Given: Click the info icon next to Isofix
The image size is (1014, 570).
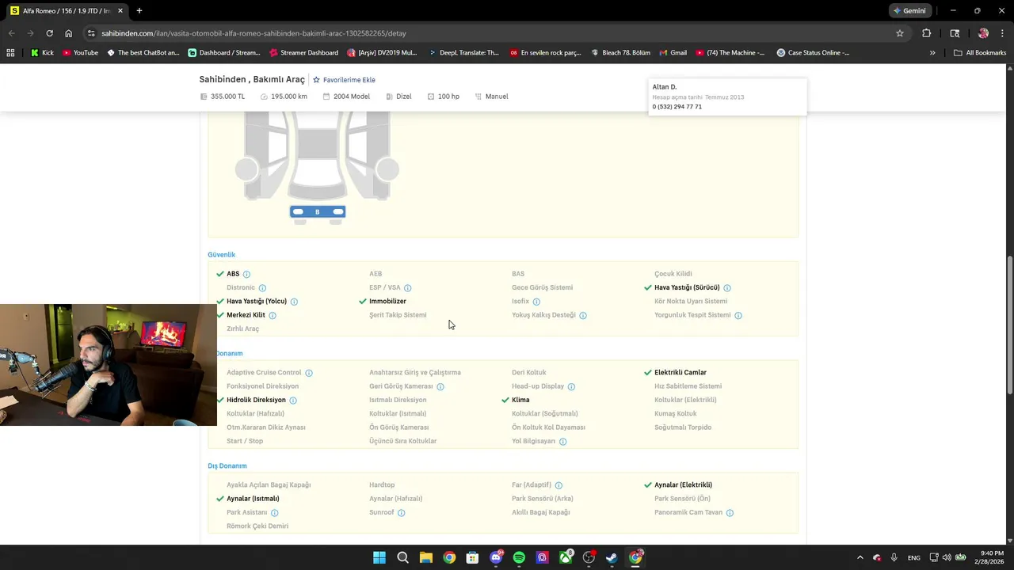Looking at the screenshot, I should (x=536, y=302).
